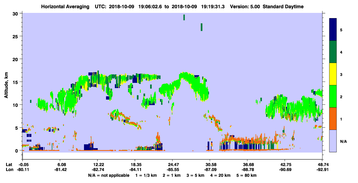Click legend text '1 = 1/3 km'
Image resolution: width=358 pixels, height=183 pixels.
(x=146, y=175)
